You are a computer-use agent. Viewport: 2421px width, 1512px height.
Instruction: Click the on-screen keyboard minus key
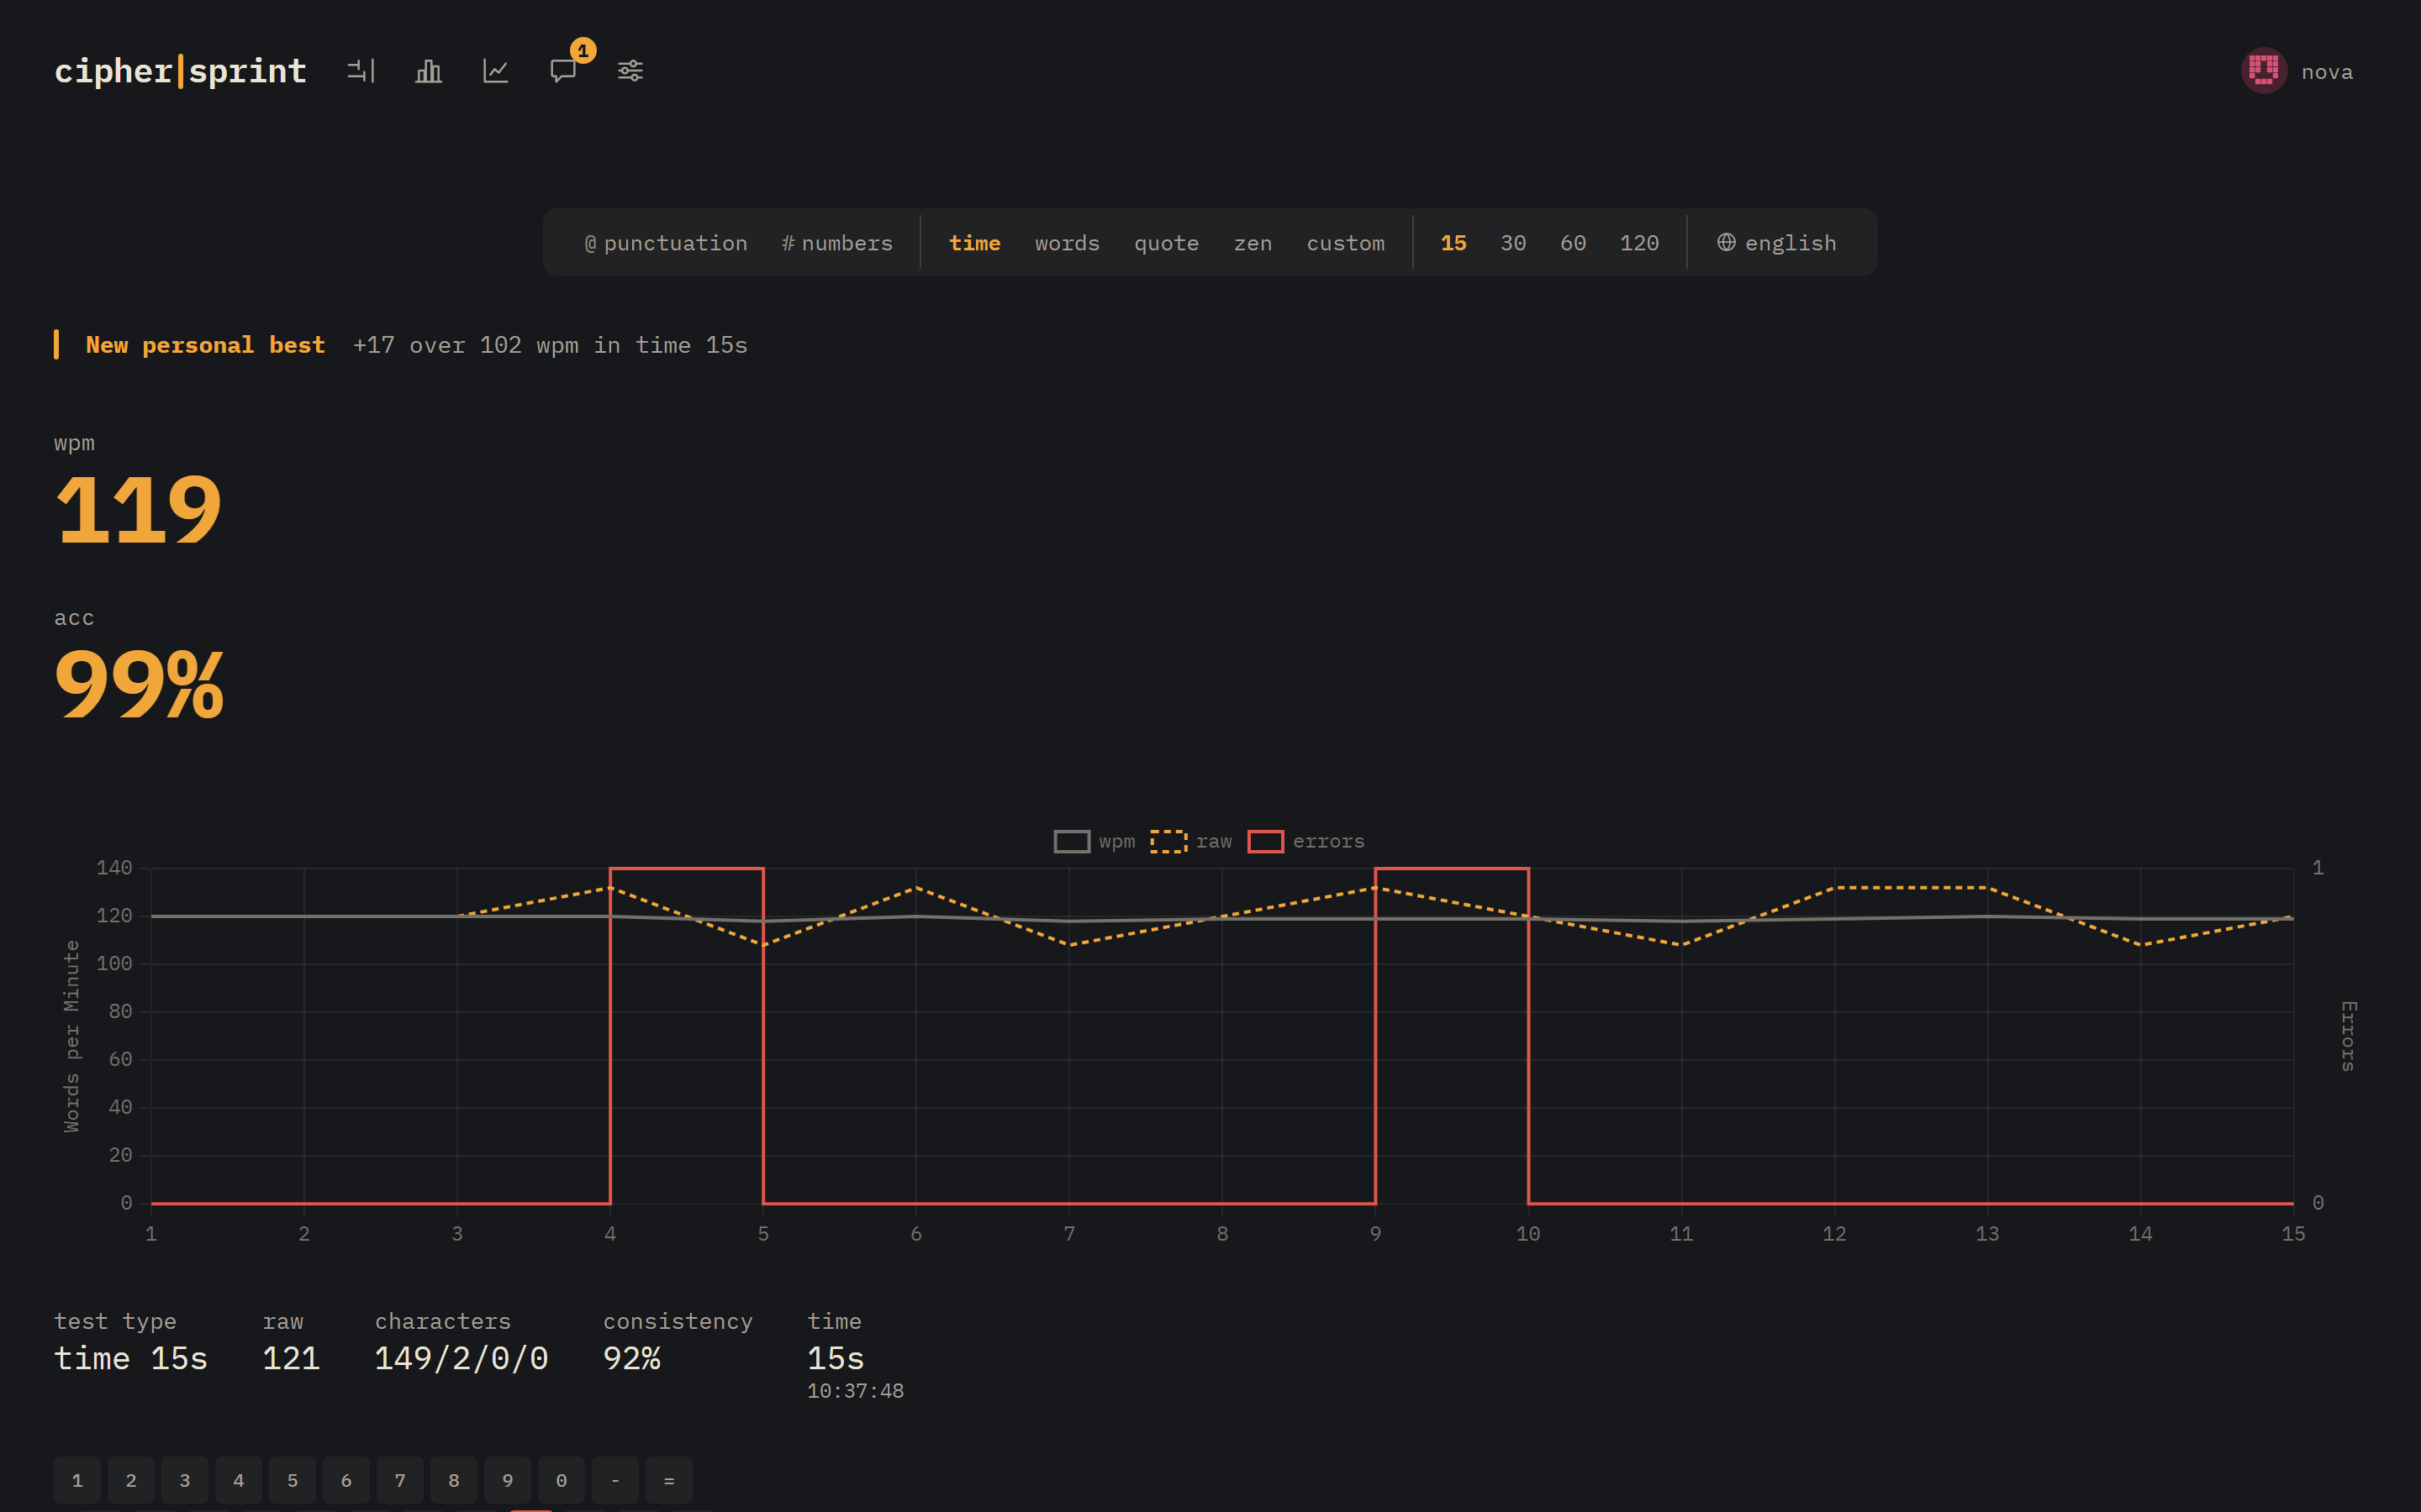tap(615, 1480)
